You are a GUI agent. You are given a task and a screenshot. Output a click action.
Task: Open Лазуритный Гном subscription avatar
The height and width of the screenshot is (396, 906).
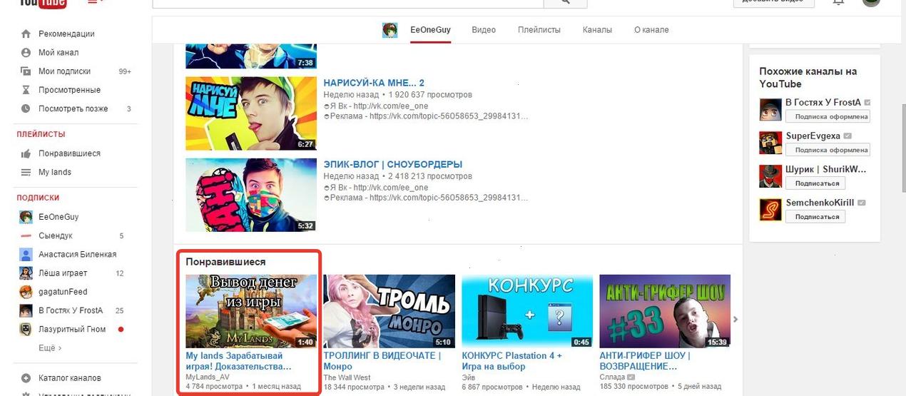pos(26,329)
